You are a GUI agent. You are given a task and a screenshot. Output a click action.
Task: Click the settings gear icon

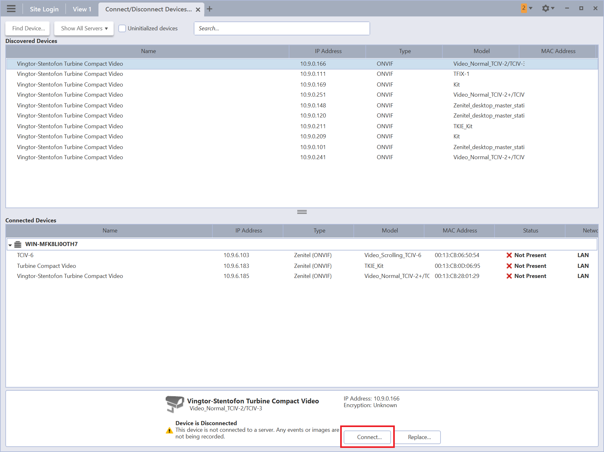(545, 9)
